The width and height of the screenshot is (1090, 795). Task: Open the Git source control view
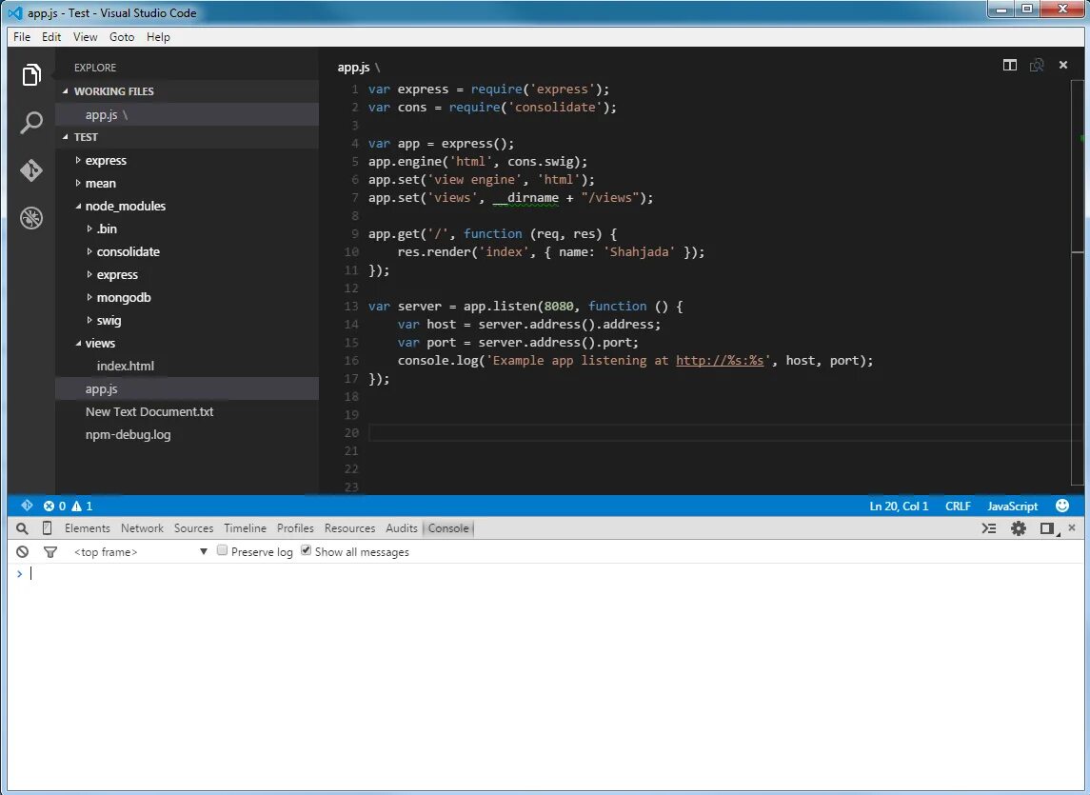31,170
